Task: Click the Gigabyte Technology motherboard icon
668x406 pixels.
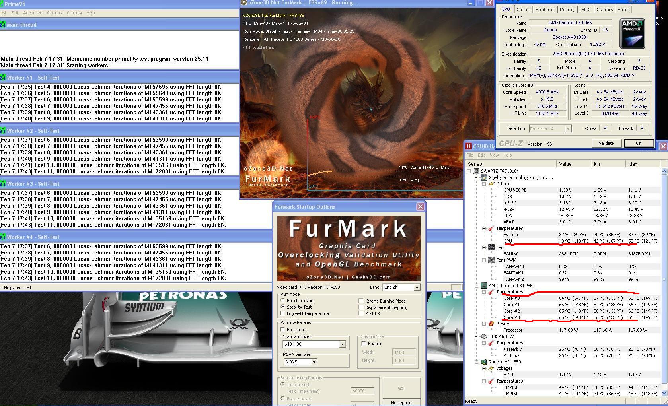Action: (x=484, y=177)
